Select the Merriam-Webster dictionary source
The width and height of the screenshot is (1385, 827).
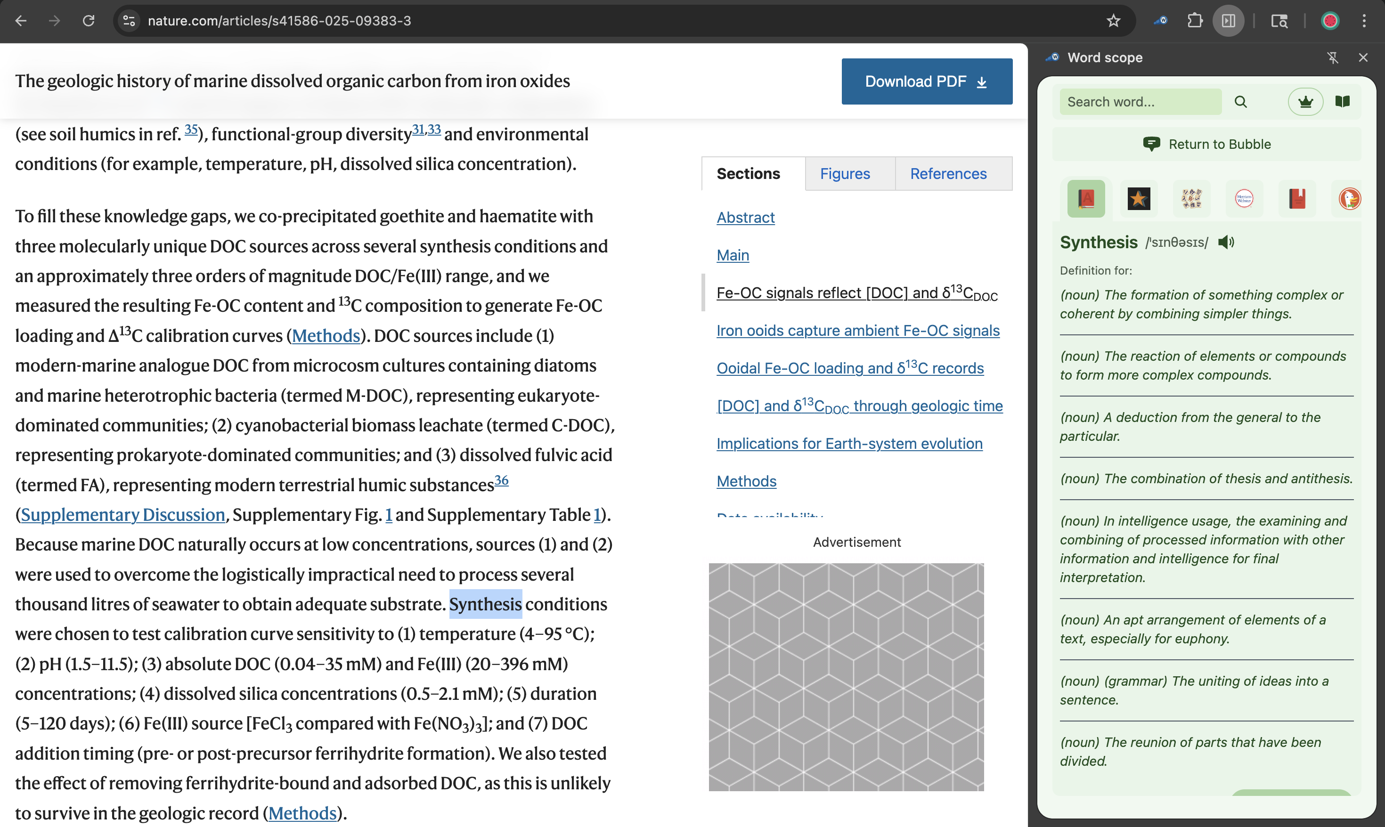tap(1244, 198)
